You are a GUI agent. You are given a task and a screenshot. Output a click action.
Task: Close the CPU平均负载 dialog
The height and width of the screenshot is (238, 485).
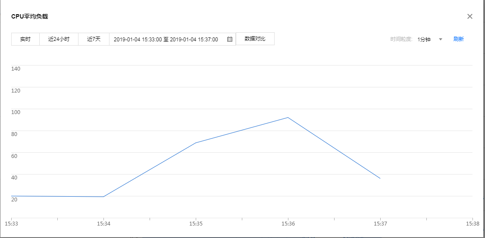(470, 16)
